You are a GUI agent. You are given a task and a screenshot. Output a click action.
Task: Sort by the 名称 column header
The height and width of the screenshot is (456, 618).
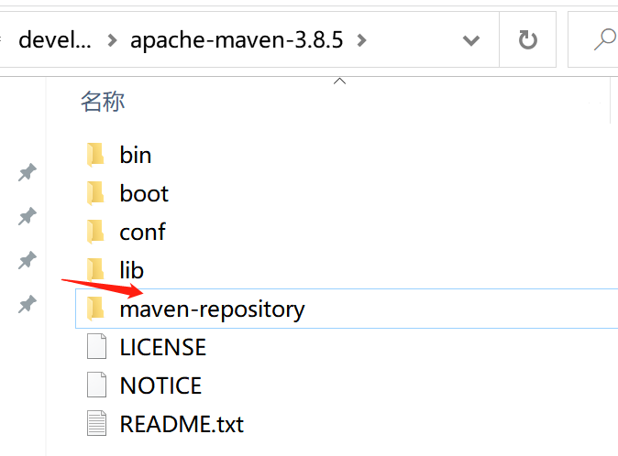tap(103, 102)
